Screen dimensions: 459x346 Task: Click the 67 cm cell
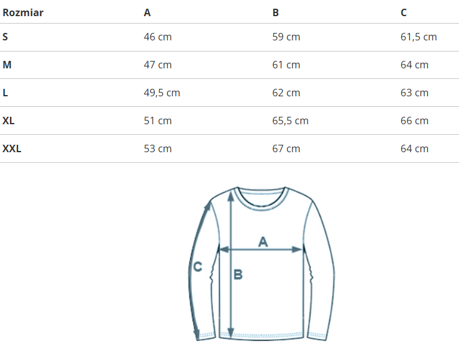[x=286, y=148]
